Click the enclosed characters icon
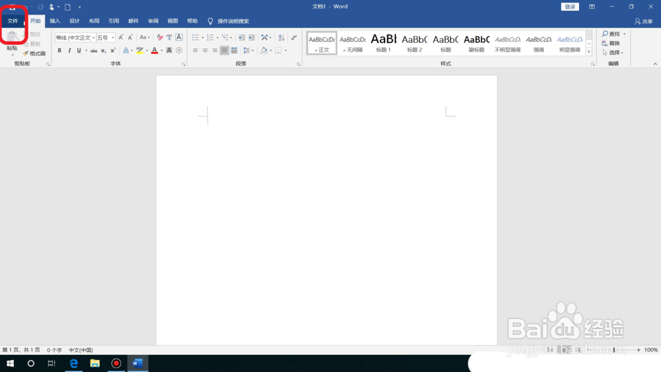 [x=178, y=51]
